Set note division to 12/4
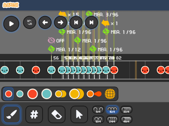Image resolution: width=169 pixels, height=126 pixels. tap(98, 119)
